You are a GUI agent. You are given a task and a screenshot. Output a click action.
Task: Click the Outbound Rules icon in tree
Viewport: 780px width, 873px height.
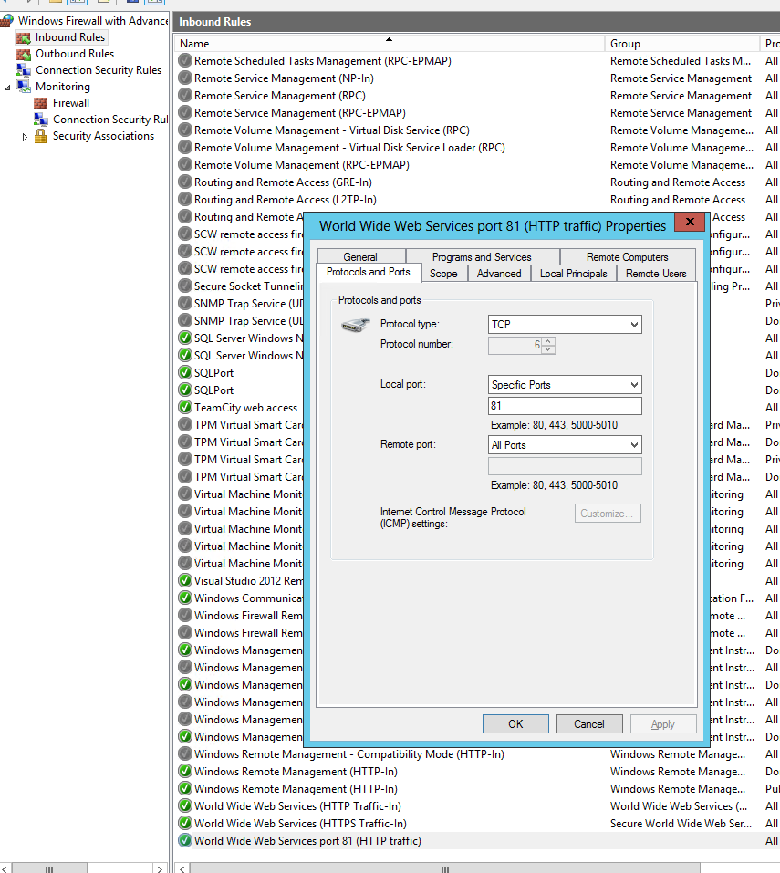coord(24,54)
